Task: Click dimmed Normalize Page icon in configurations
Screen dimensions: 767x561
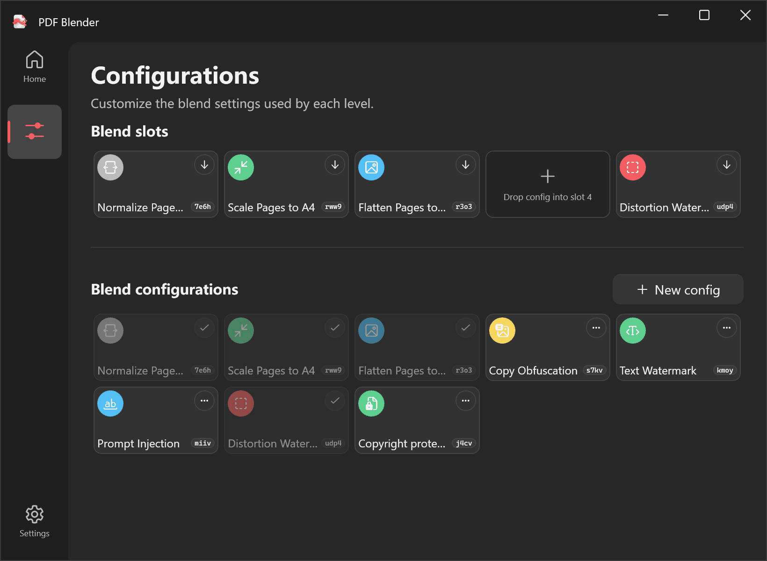Action: coord(110,331)
